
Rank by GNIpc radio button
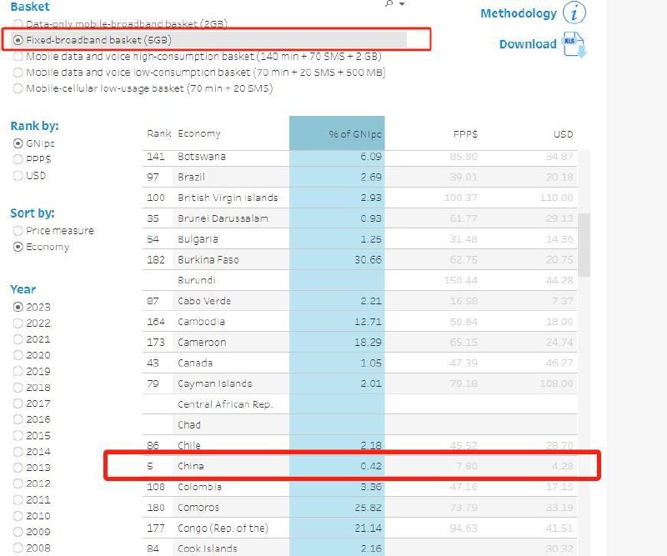click(18, 143)
